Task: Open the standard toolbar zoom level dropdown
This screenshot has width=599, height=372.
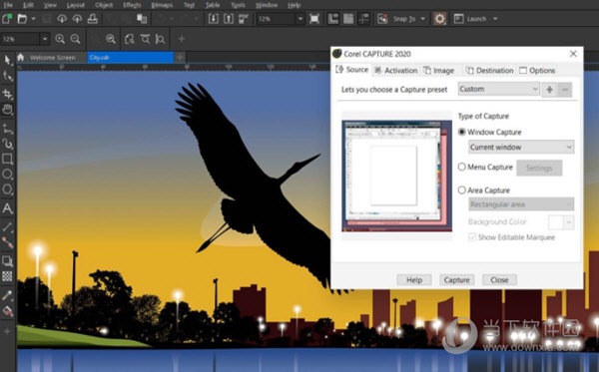Action: coord(300,19)
